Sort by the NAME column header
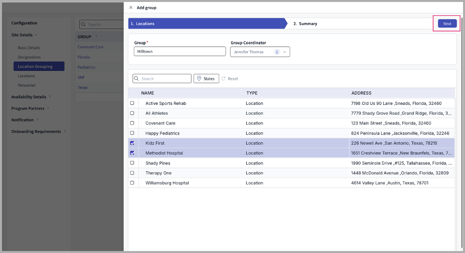465x253 pixels. 148,93
